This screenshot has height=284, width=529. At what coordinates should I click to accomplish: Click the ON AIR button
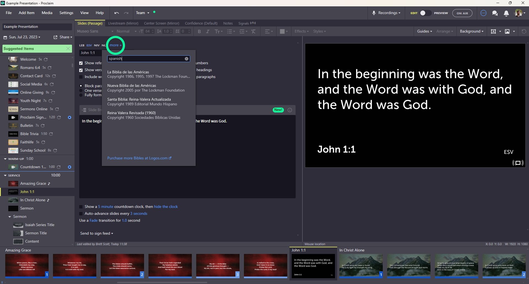coord(462,13)
